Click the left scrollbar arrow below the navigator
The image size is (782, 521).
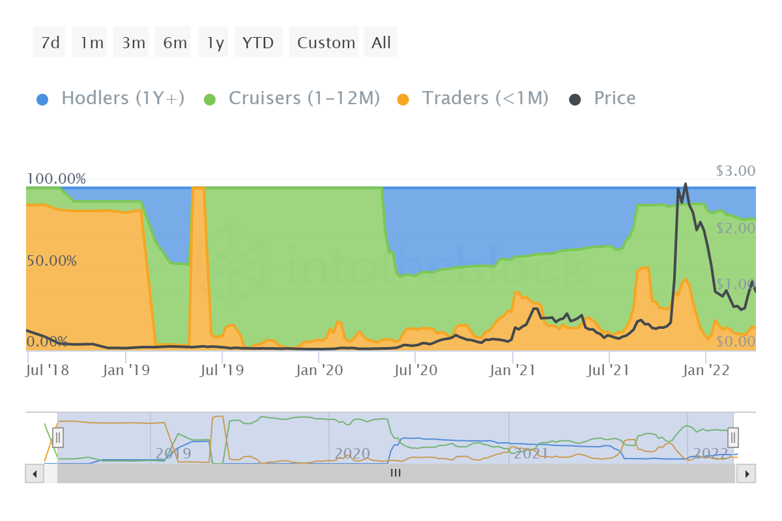[33, 473]
